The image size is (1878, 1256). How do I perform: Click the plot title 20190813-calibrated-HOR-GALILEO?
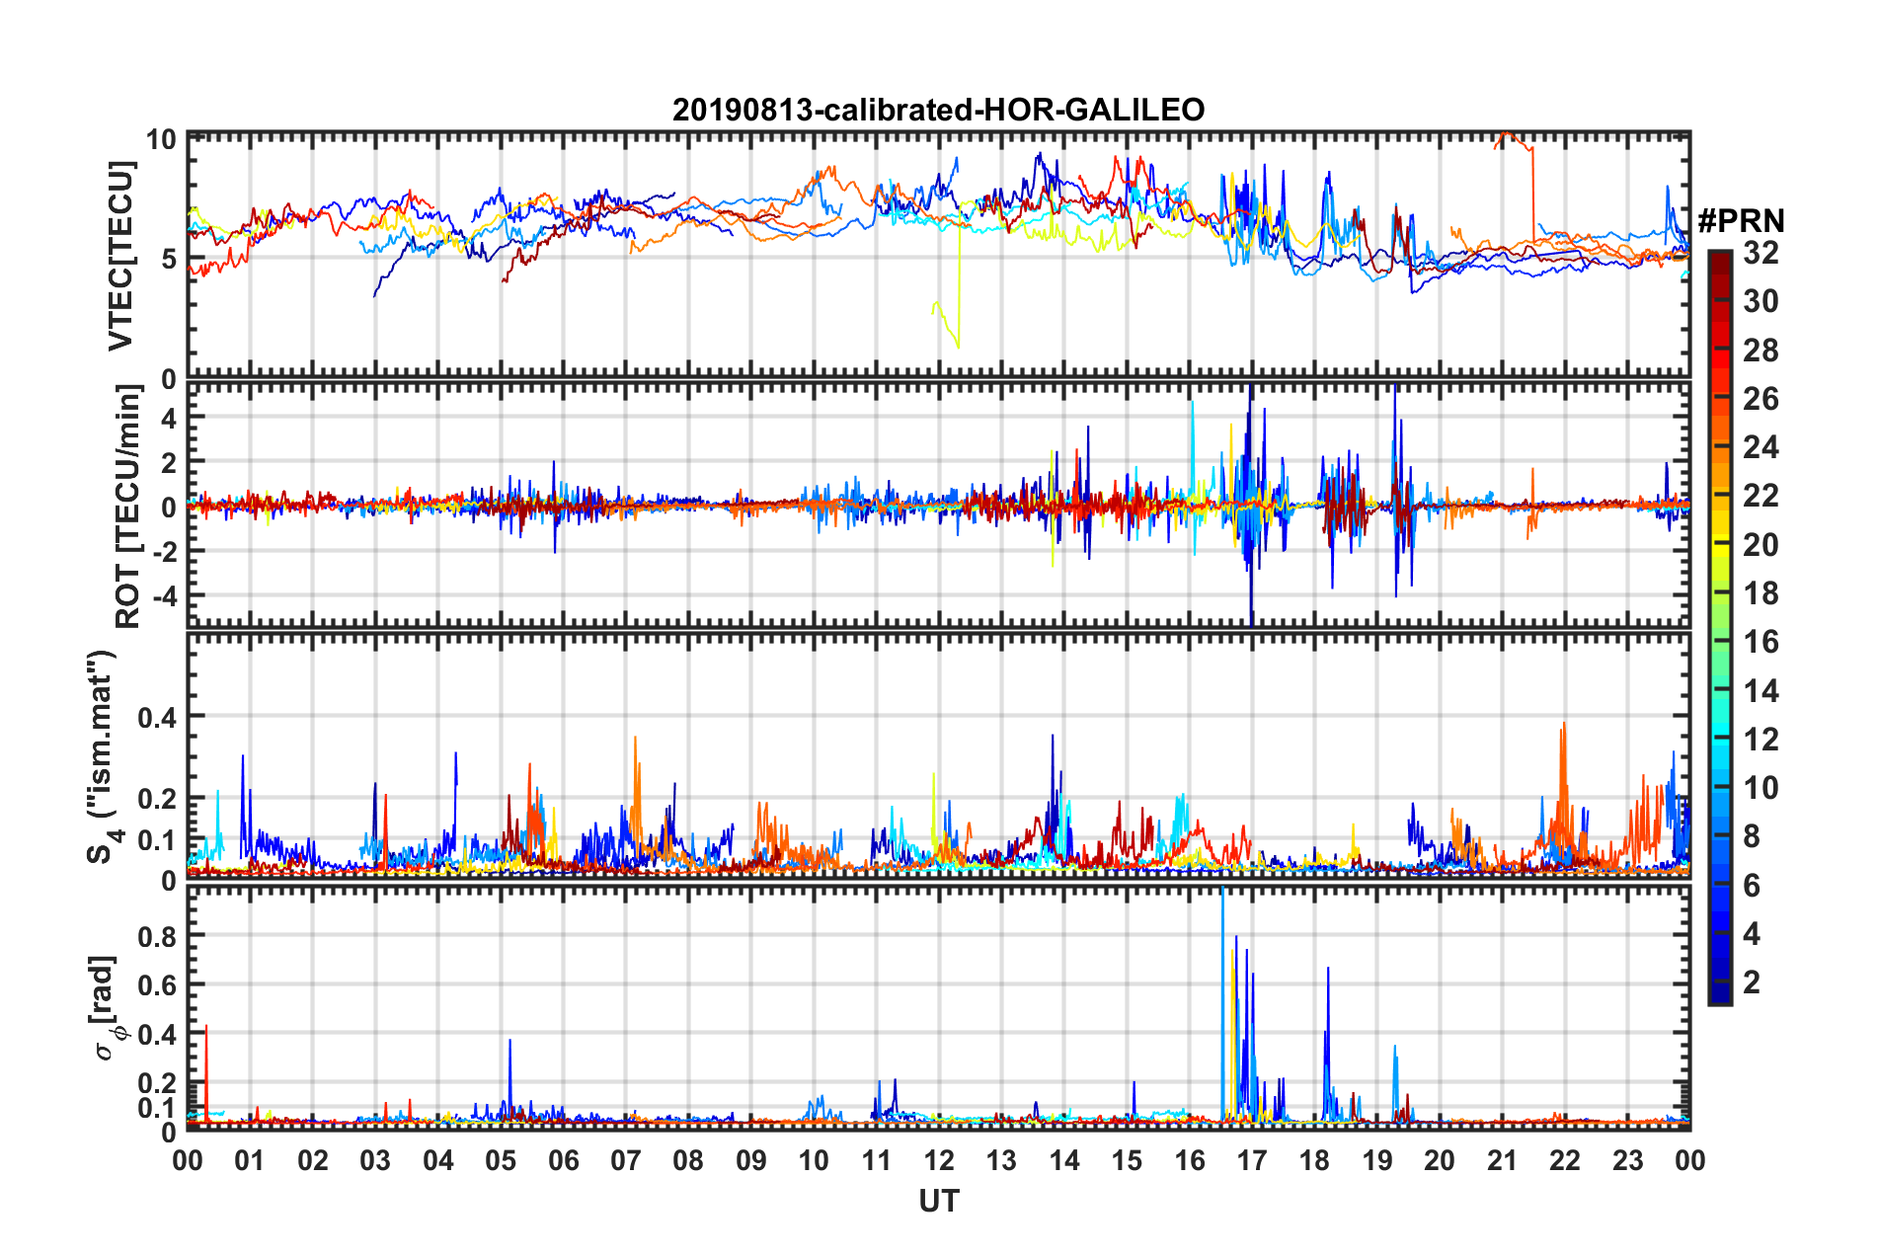pos(938,109)
